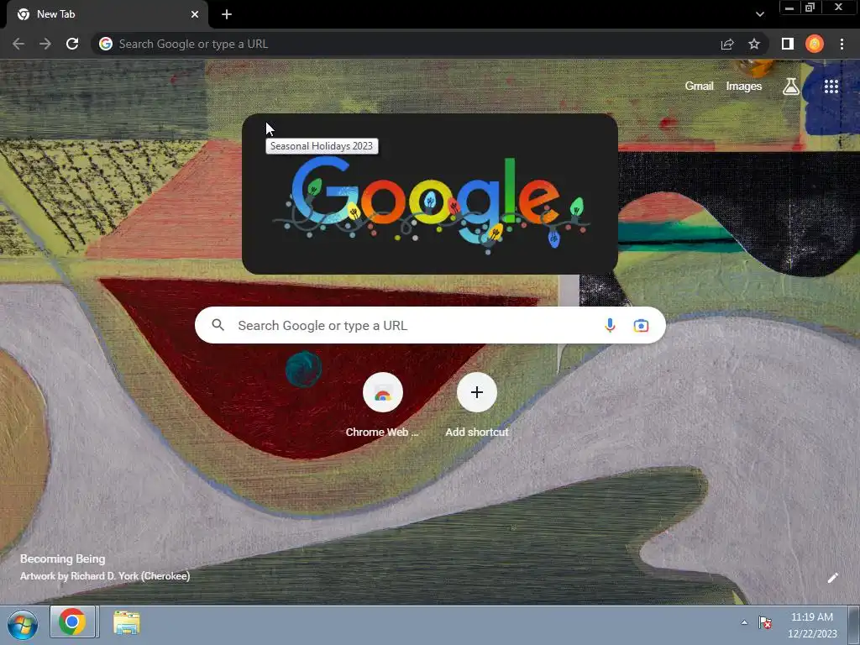This screenshot has width=860, height=645.
Task: Reload the current page
Action: (x=72, y=44)
